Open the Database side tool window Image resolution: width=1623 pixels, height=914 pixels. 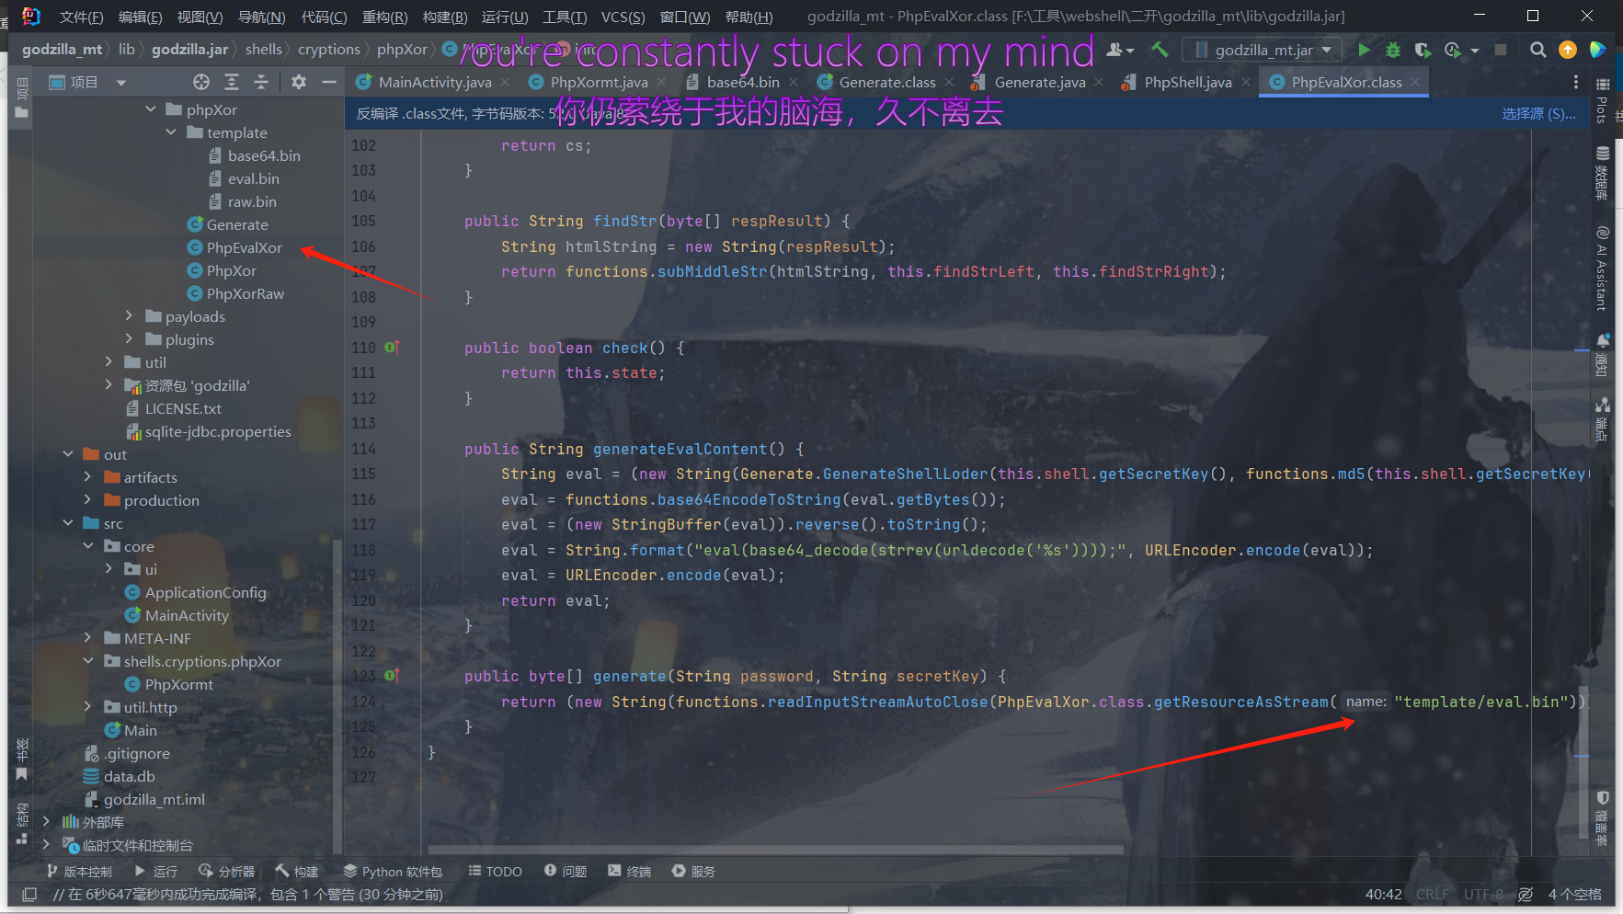[1603, 173]
